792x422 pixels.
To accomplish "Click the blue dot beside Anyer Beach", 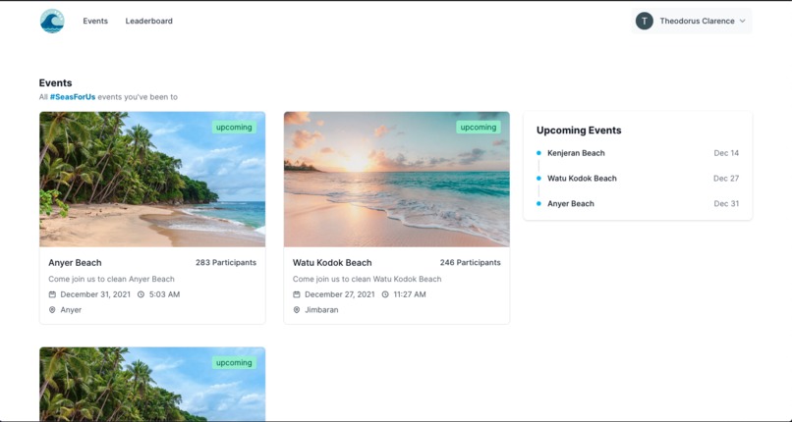I will coord(538,204).
